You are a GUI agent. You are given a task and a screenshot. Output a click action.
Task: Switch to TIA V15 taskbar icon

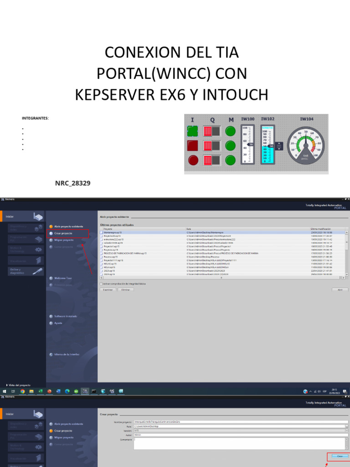pyautogui.click(x=85, y=391)
